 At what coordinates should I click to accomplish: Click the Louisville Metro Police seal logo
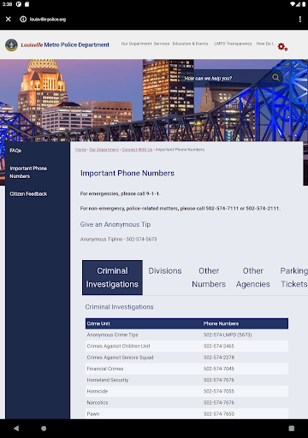[11, 45]
